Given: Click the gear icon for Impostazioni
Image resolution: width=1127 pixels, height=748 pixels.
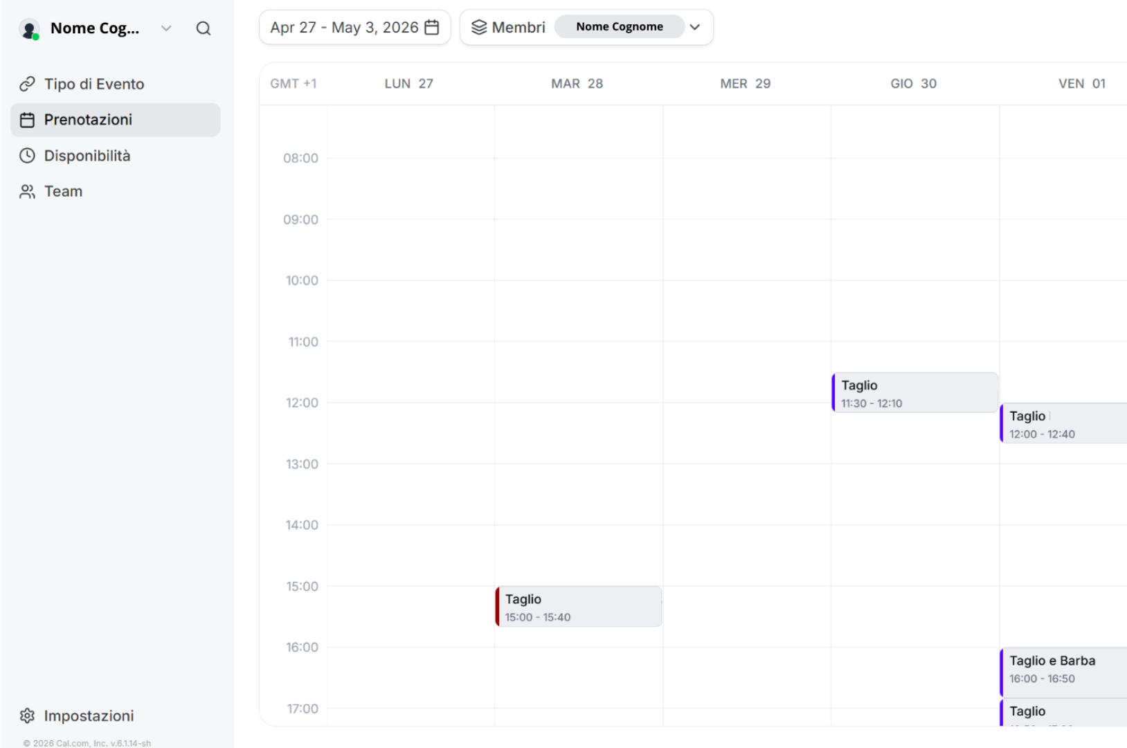Looking at the screenshot, I should point(27,715).
